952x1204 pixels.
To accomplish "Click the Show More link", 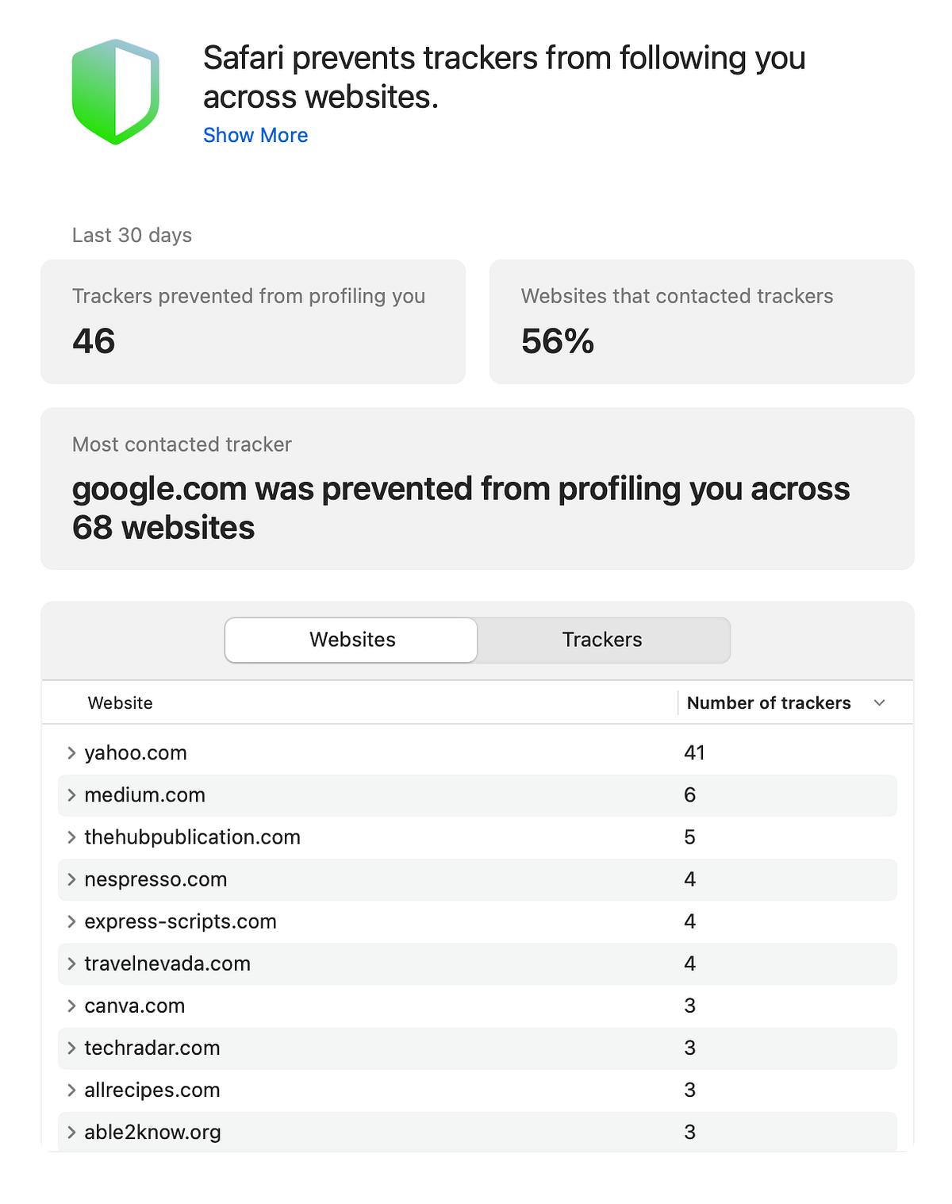I will [x=255, y=135].
